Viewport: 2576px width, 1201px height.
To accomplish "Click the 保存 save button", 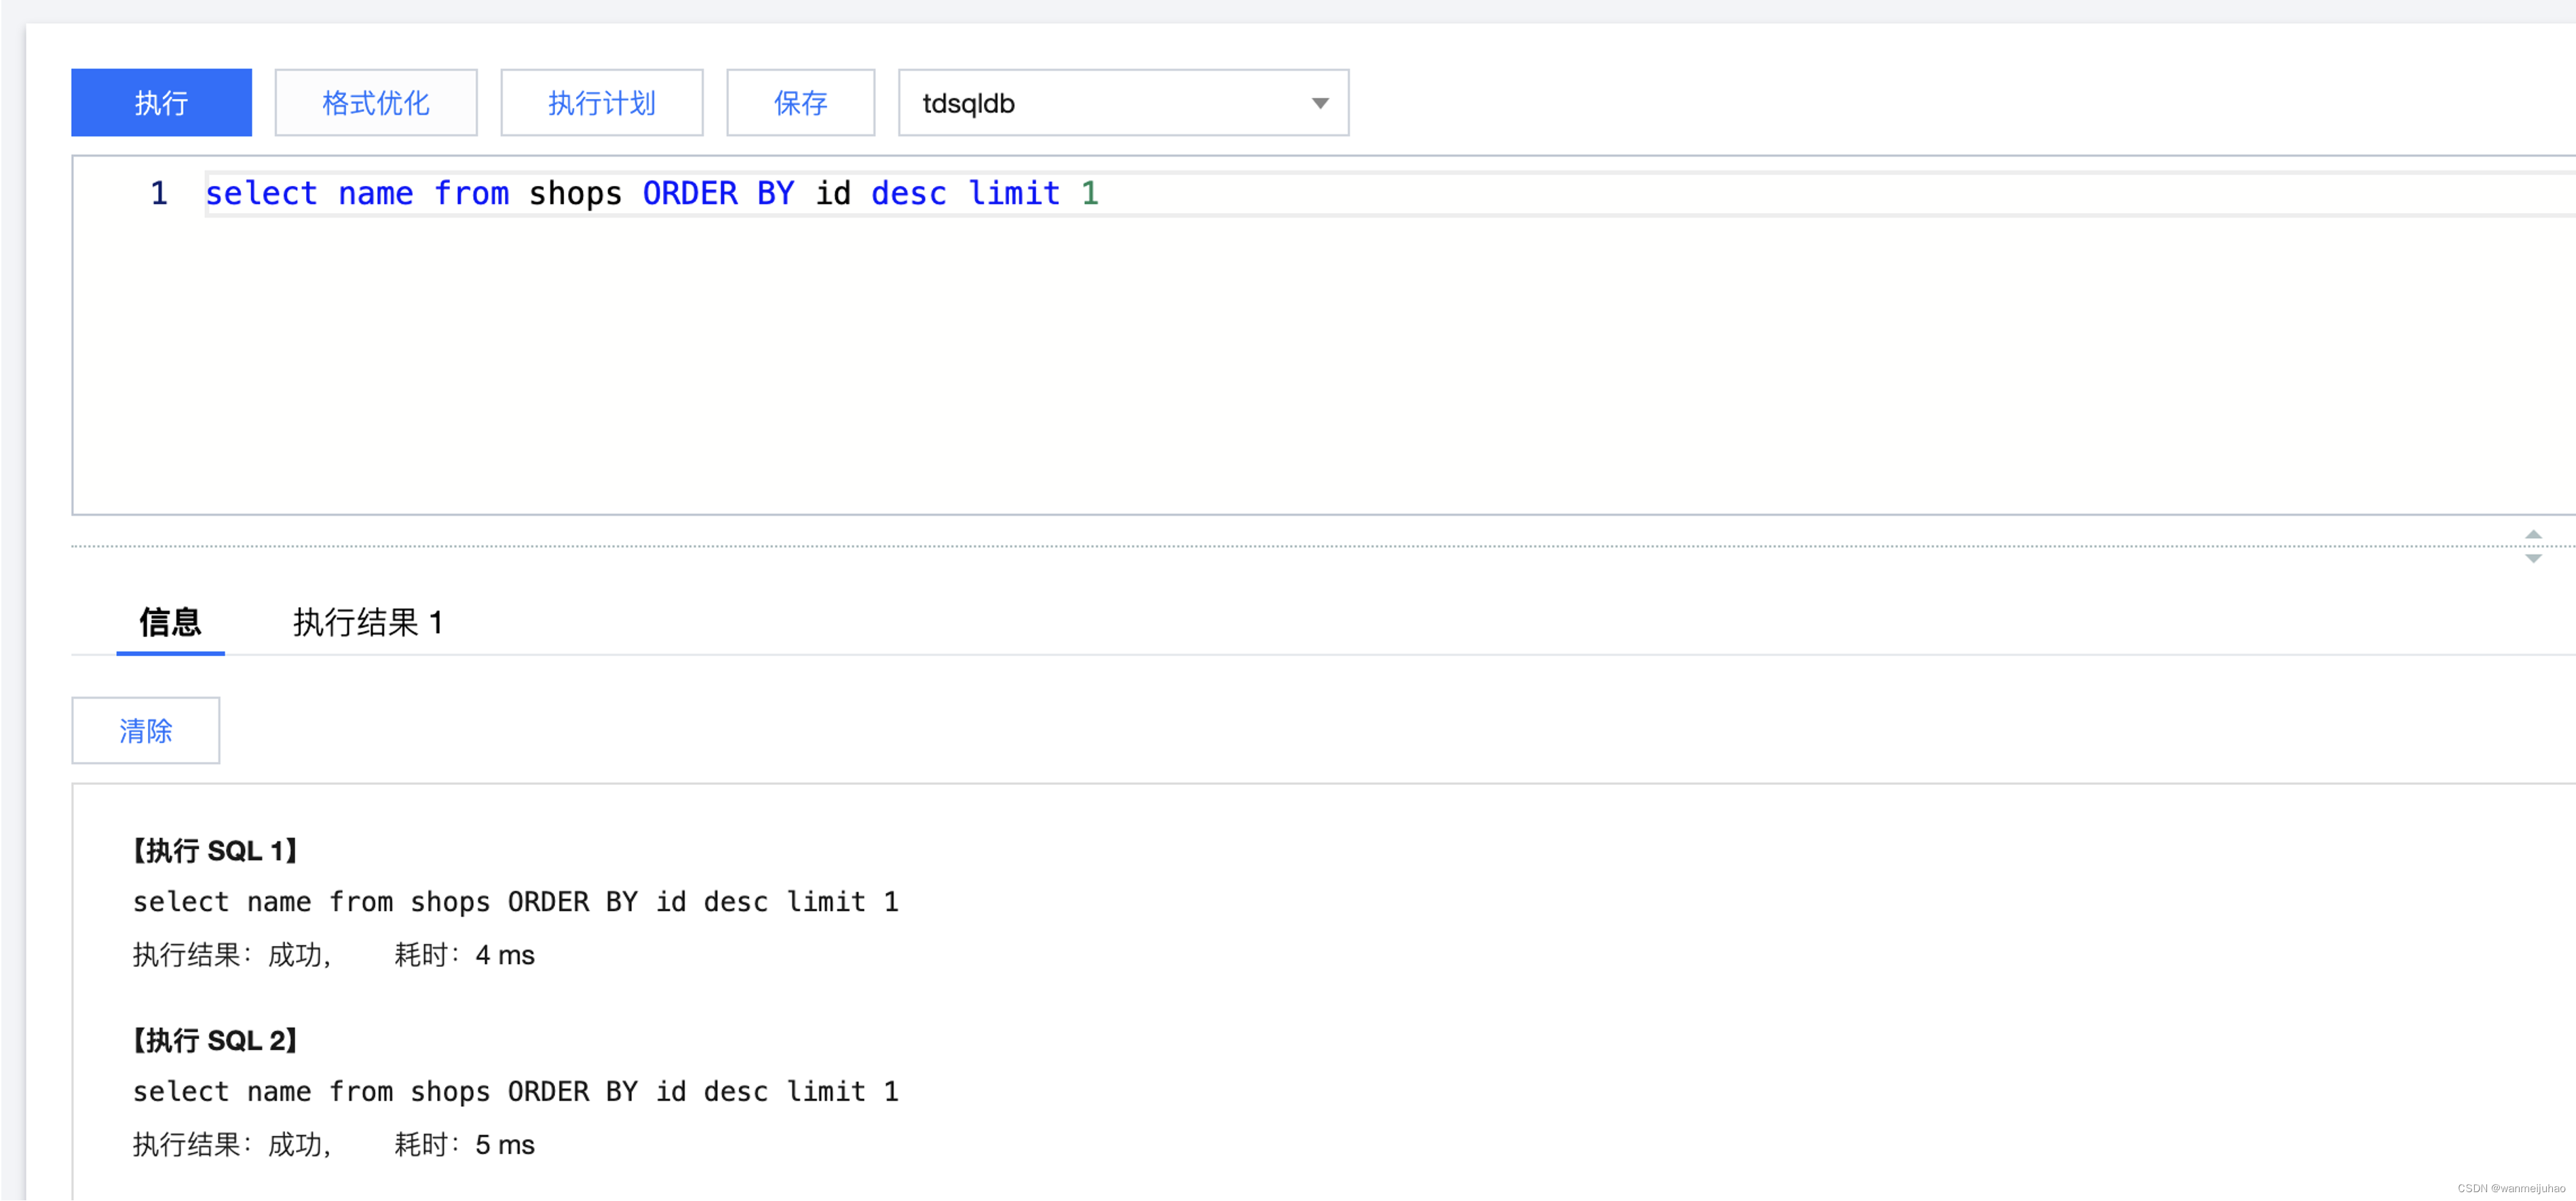I will tap(800, 102).
